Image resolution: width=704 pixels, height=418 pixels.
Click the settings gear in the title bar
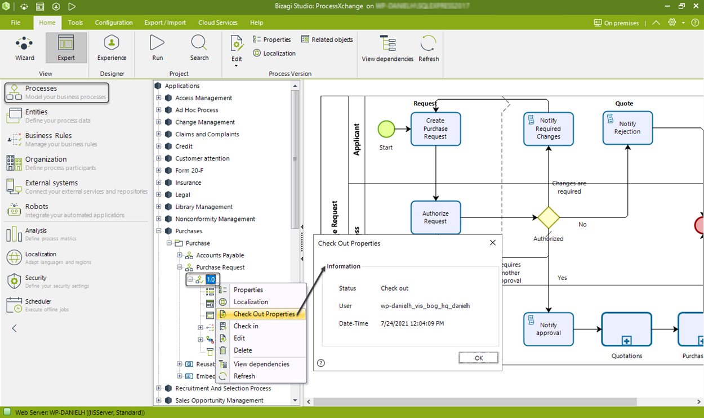(672, 23)
